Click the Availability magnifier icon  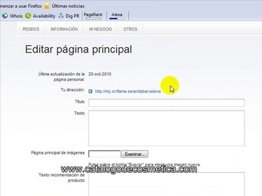[x=28, y=16]
